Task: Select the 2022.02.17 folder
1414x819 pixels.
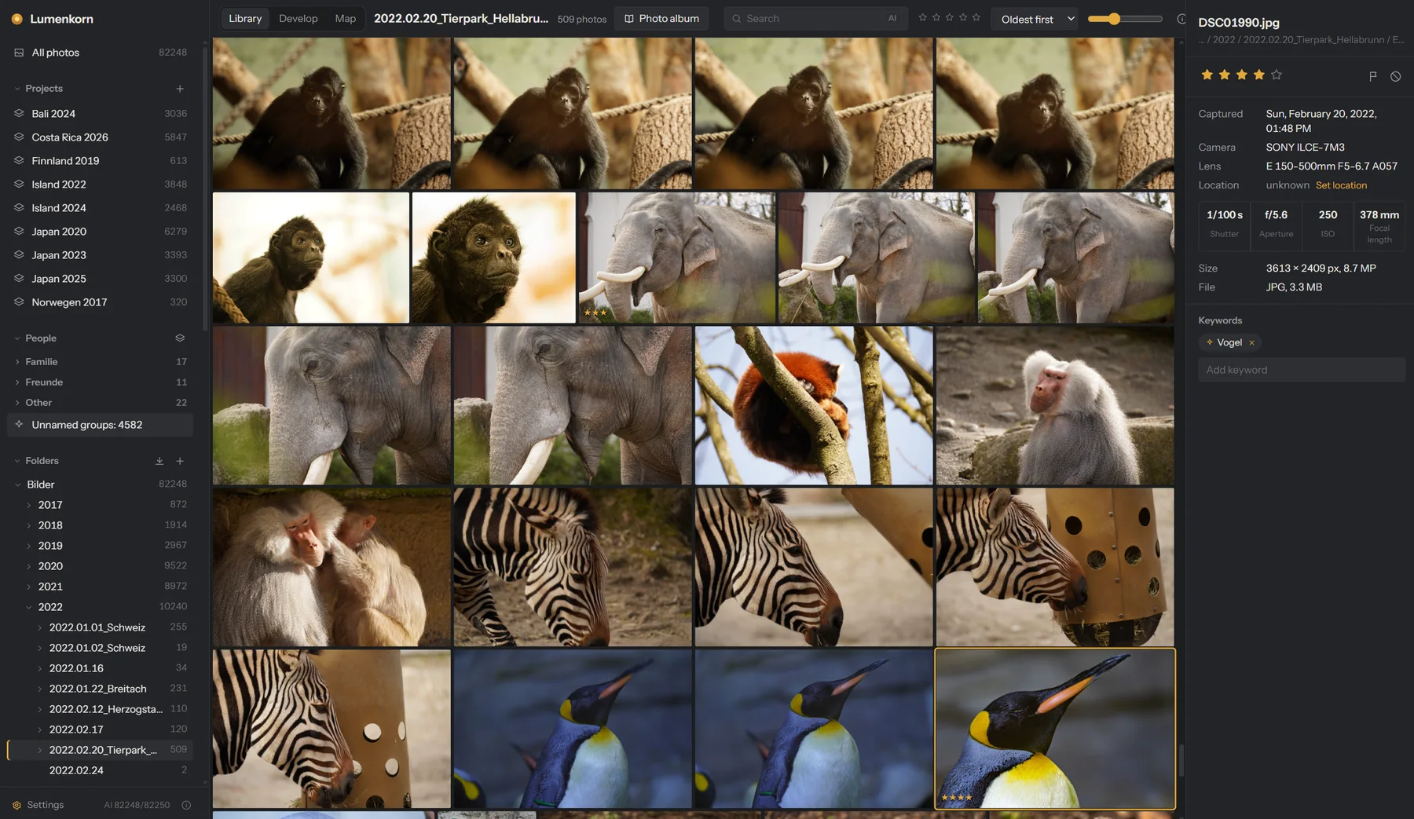Action: pos(101,729)
